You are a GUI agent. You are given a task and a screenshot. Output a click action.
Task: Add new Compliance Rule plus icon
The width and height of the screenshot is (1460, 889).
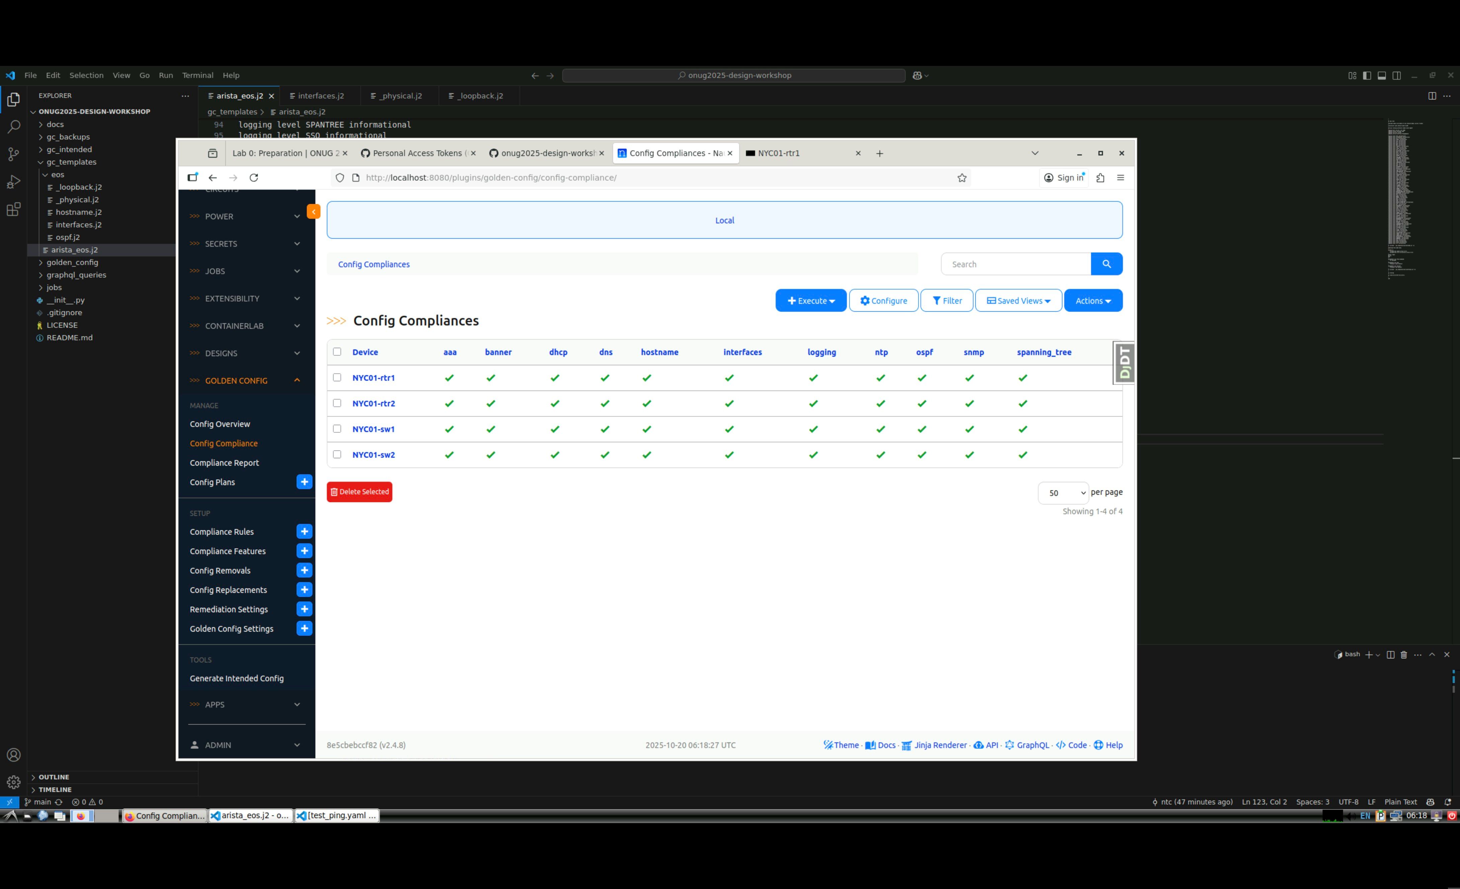click(x=304, y=532)
